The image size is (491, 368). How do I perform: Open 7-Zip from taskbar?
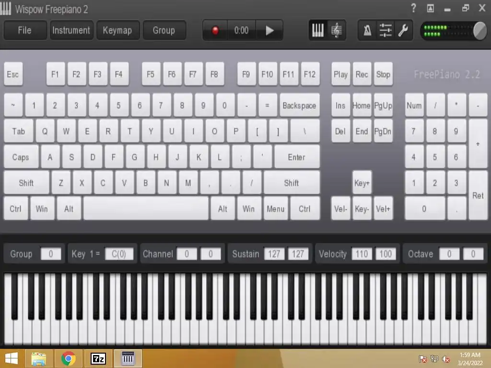[98, 358]
